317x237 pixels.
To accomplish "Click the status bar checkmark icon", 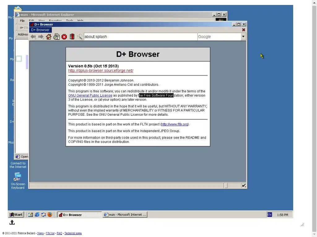I will [244, 185].
